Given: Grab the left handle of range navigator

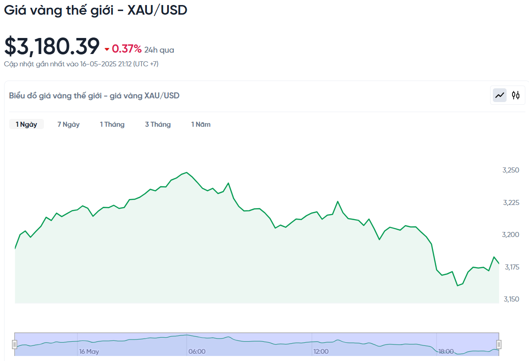Looking at the screenshot, I should coord(15,344).
